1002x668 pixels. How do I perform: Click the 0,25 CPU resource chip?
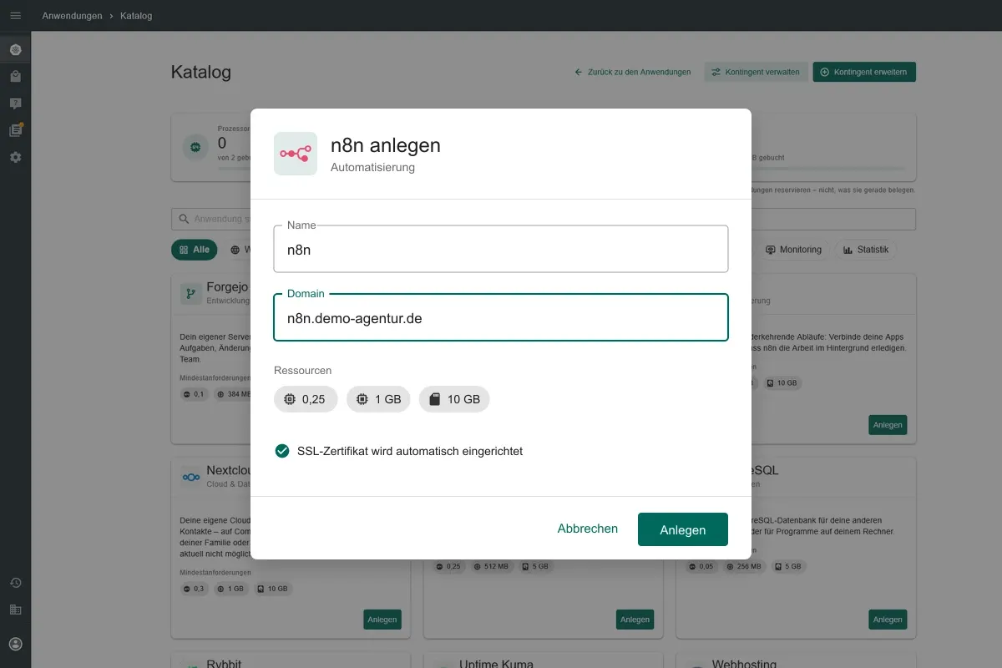click(x=306, y=399)
